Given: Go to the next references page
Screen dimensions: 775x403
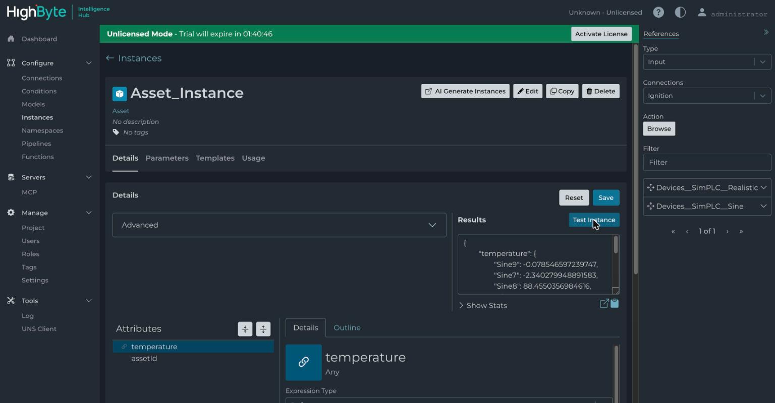Looking at the screenshot, I should [x=727, y=231].
